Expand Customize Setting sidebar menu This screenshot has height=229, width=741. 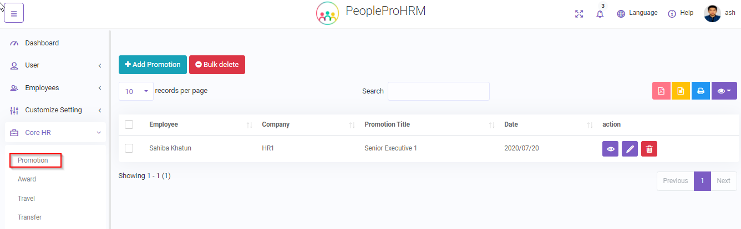coord(54,110)
